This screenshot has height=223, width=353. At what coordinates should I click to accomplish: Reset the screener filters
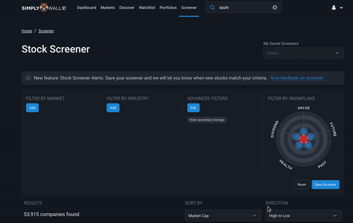pyautogui.click(x=301, y=185)
